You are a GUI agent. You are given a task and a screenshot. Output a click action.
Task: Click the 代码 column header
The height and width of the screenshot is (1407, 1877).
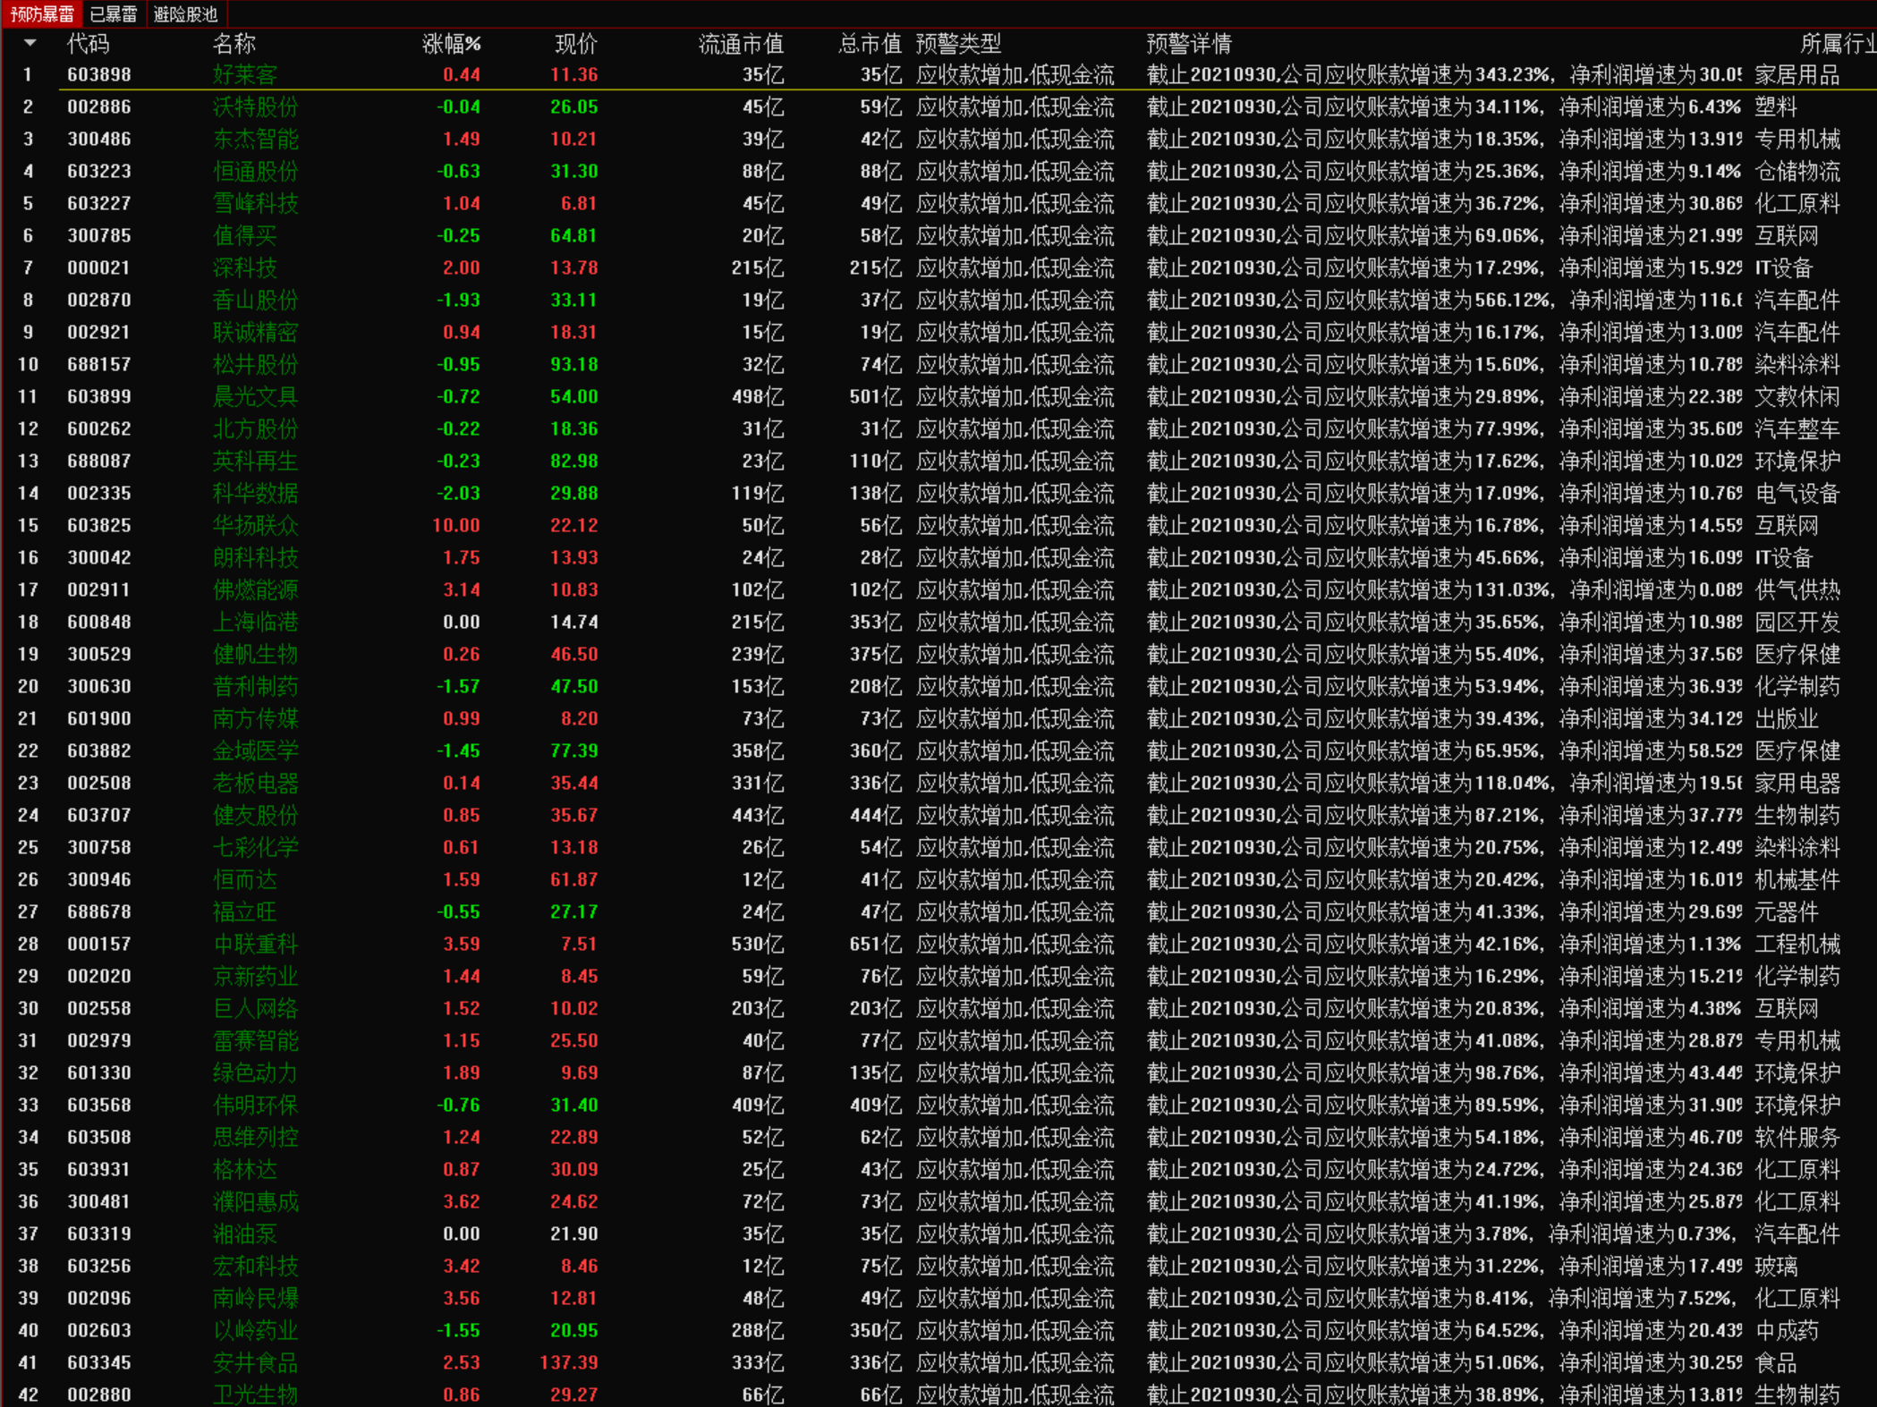(88, 44)
